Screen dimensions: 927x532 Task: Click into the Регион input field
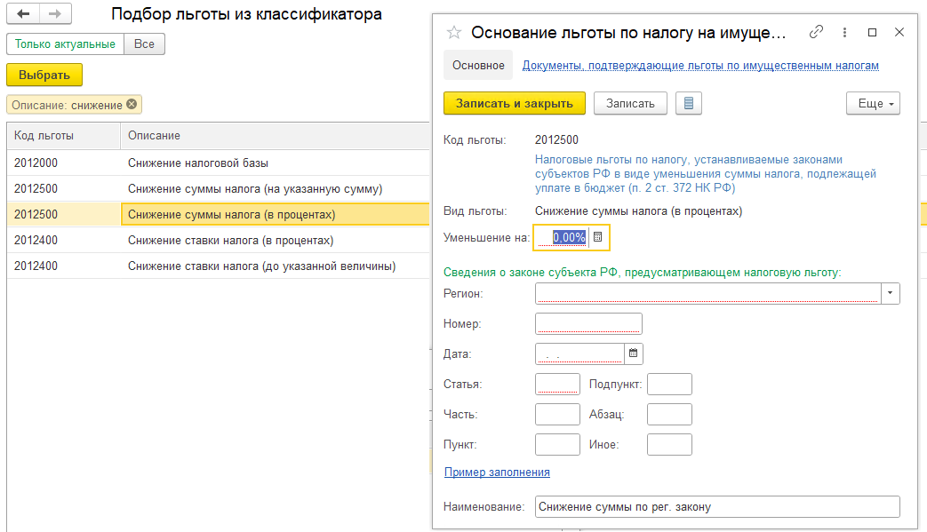707,293
